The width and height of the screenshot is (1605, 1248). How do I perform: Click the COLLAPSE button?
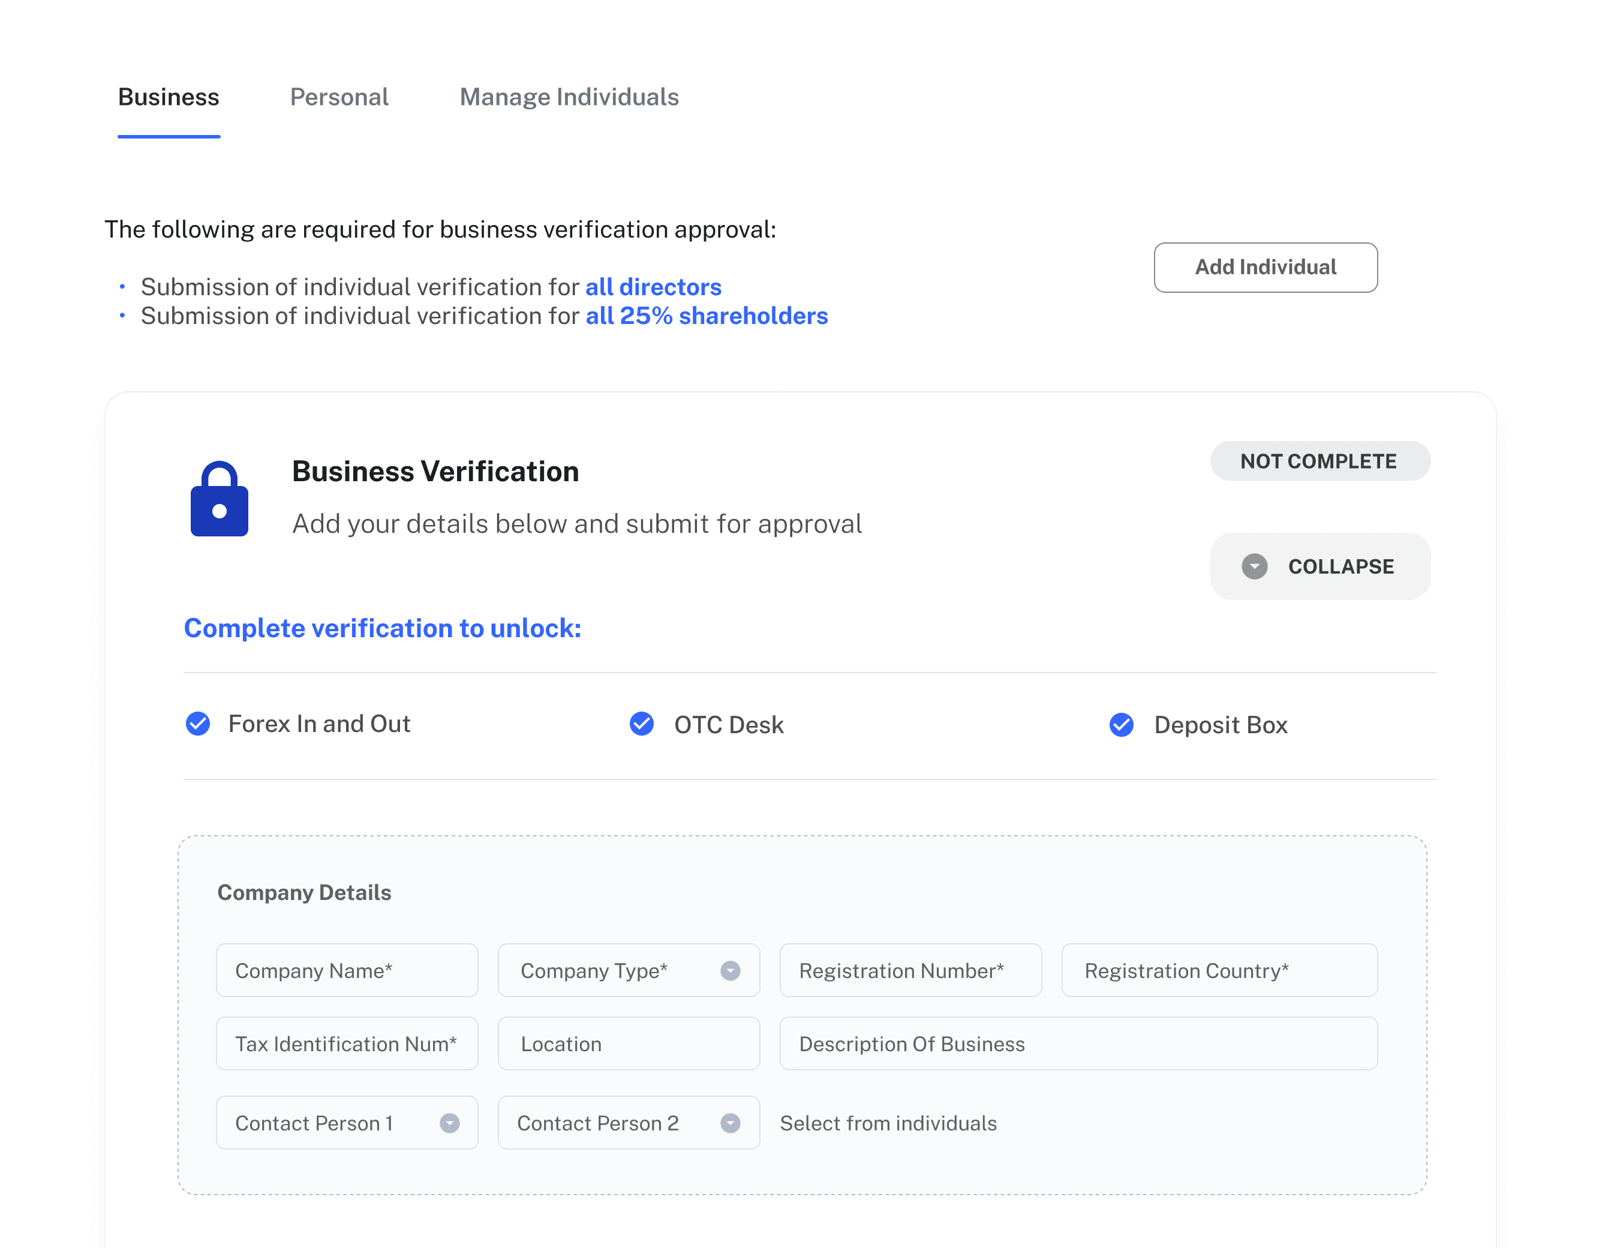click(1319, 566)
